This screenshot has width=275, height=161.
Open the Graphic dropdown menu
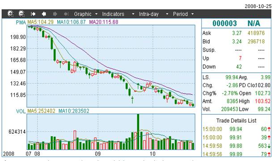[85, 14]
